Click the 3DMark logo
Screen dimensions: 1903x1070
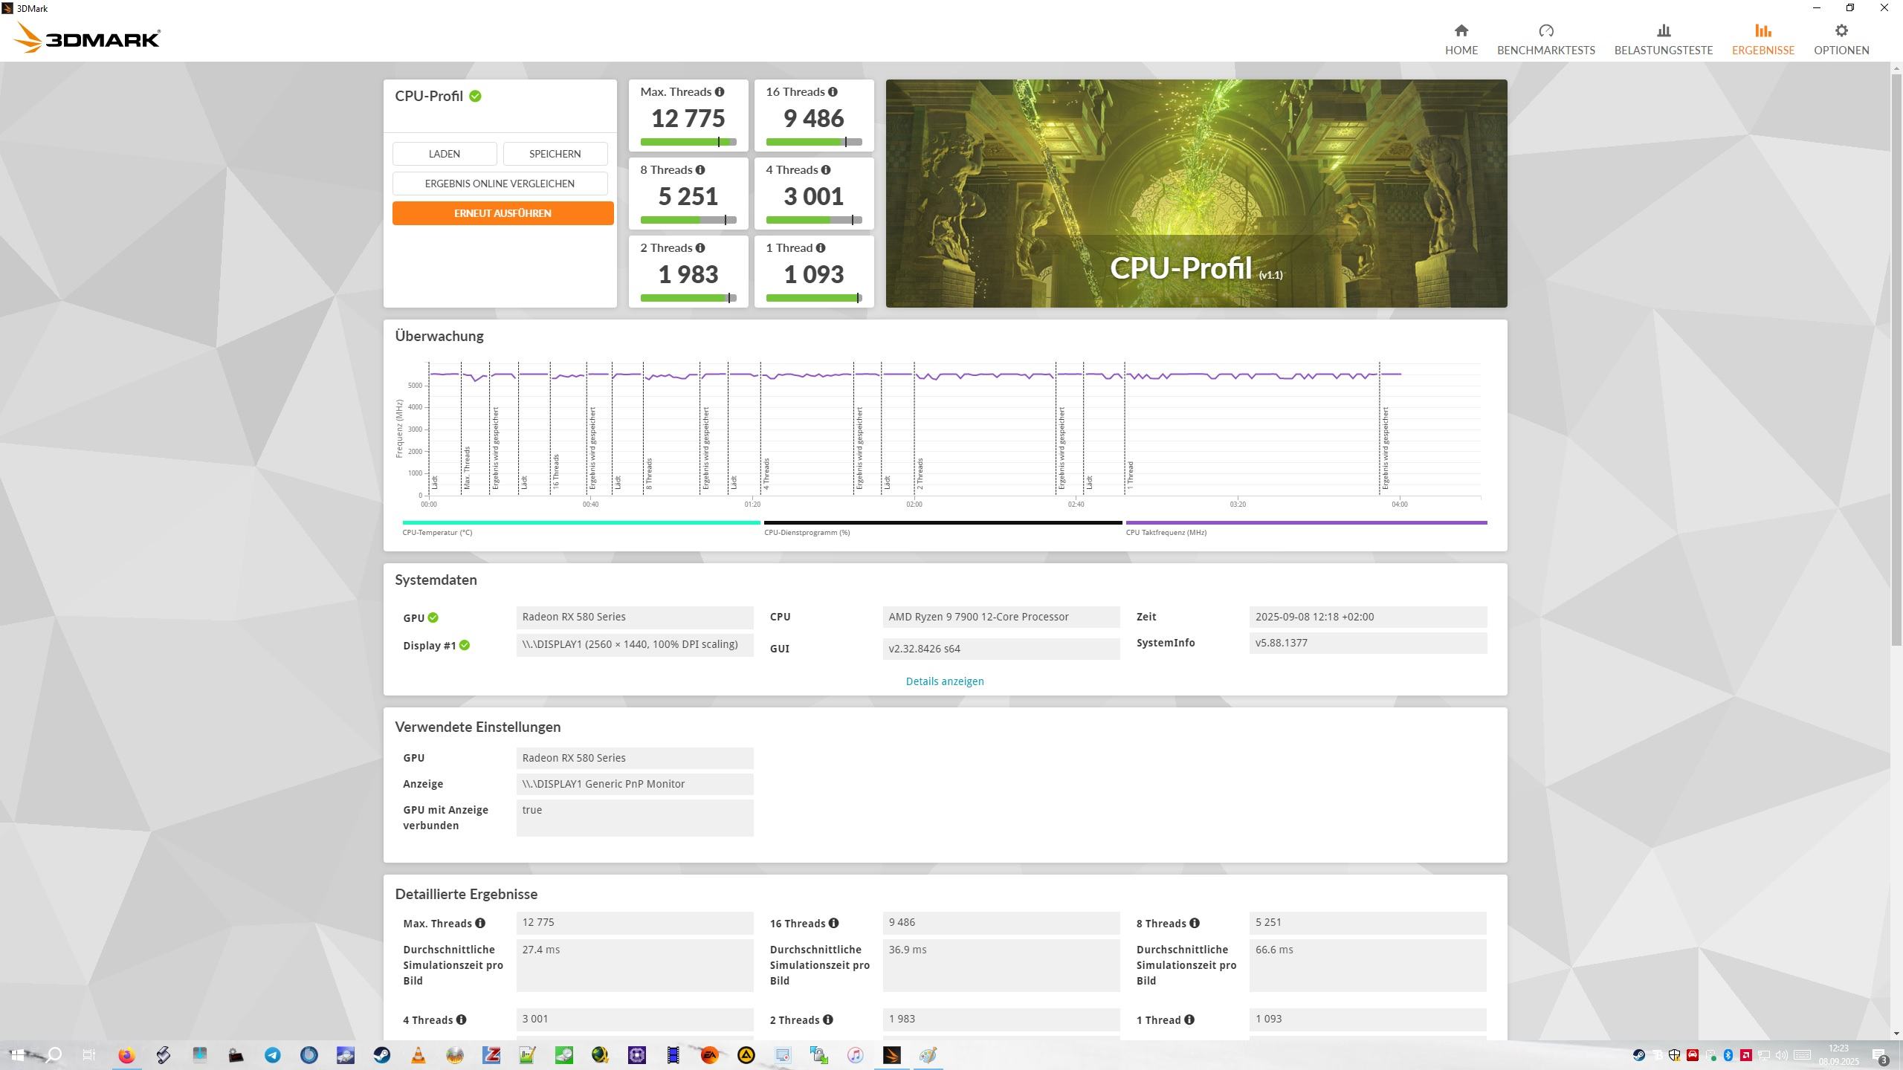[x=88, y=38]
